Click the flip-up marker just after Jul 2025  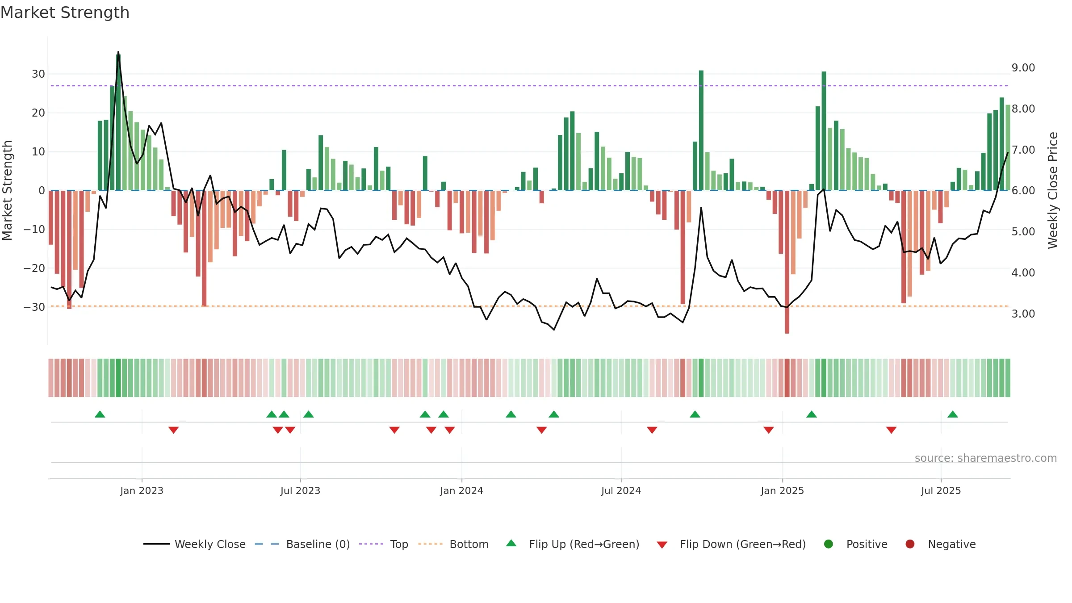point(953,414)
